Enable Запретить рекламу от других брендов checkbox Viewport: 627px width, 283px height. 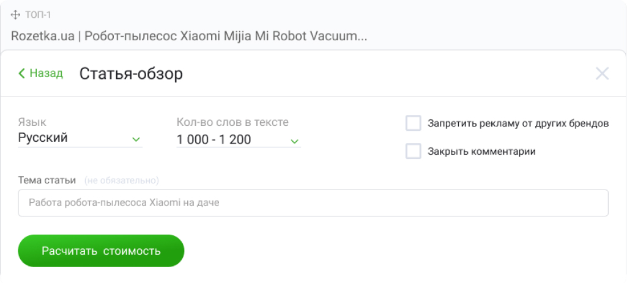414,123
